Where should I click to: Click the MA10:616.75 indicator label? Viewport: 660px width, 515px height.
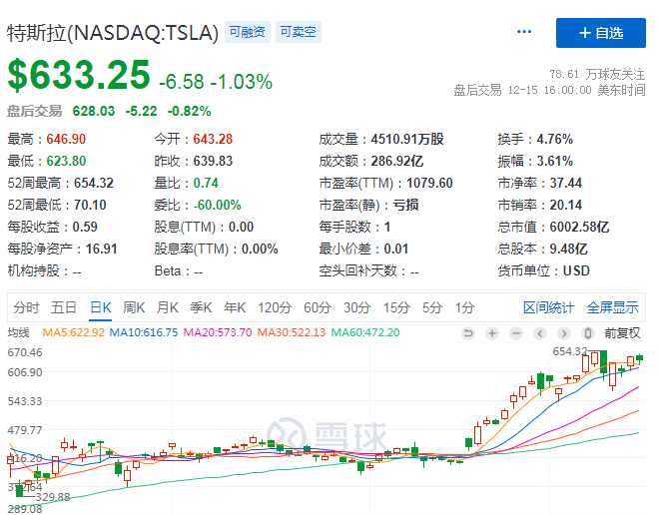point(144,332)
